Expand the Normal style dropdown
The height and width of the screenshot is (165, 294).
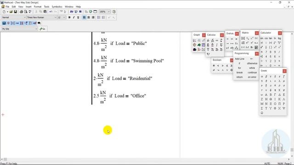[24, 17]
